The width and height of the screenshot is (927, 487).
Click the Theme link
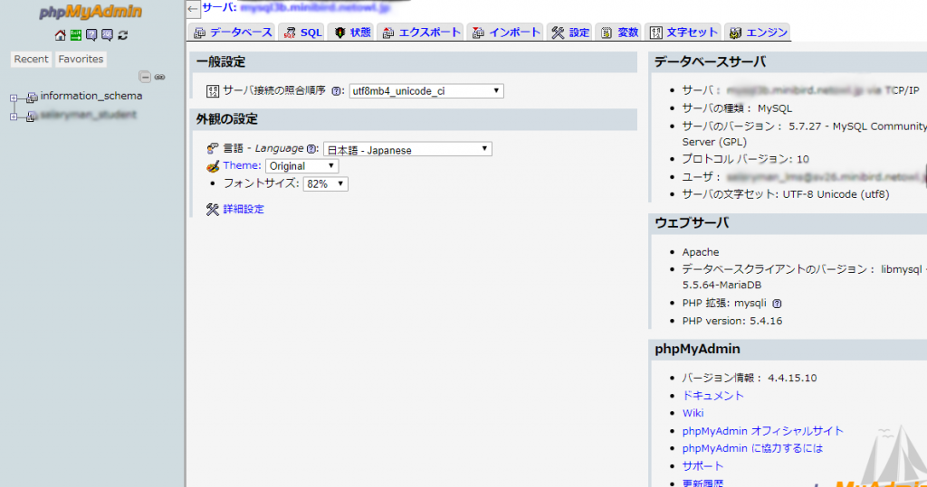pos(242,166)
